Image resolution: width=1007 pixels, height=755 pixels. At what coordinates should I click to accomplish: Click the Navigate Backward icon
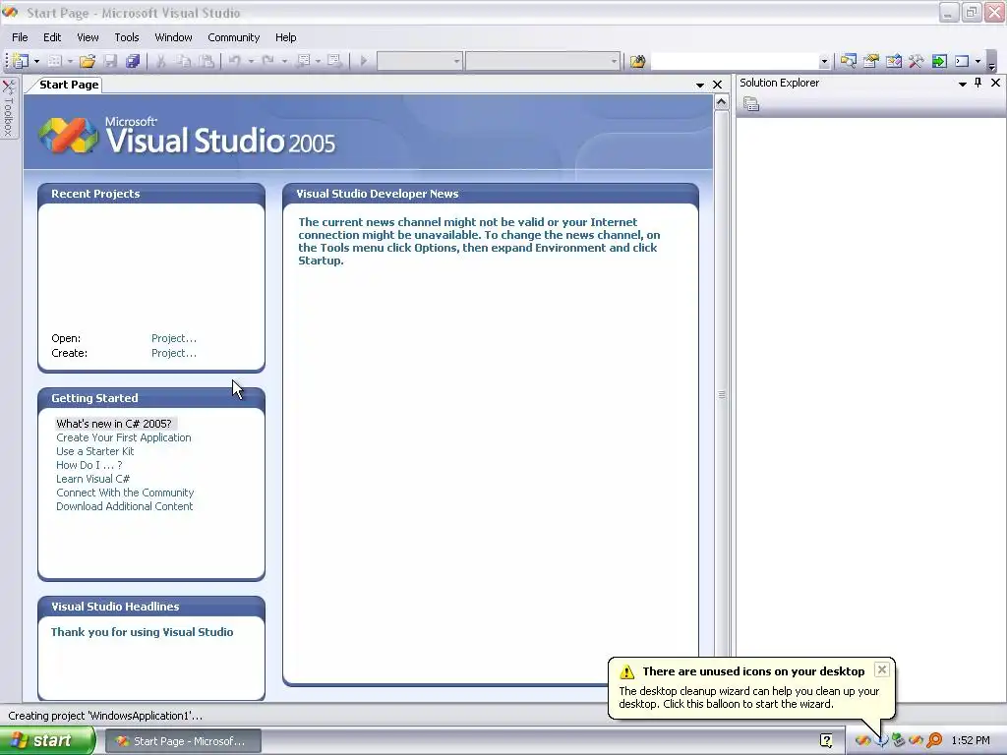click(x=304, y=61)
